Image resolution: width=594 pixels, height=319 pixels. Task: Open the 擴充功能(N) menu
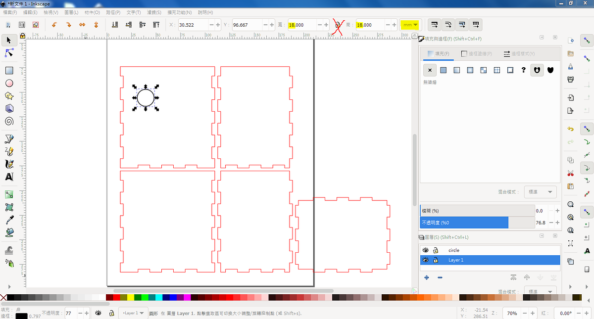coord(180,12)
